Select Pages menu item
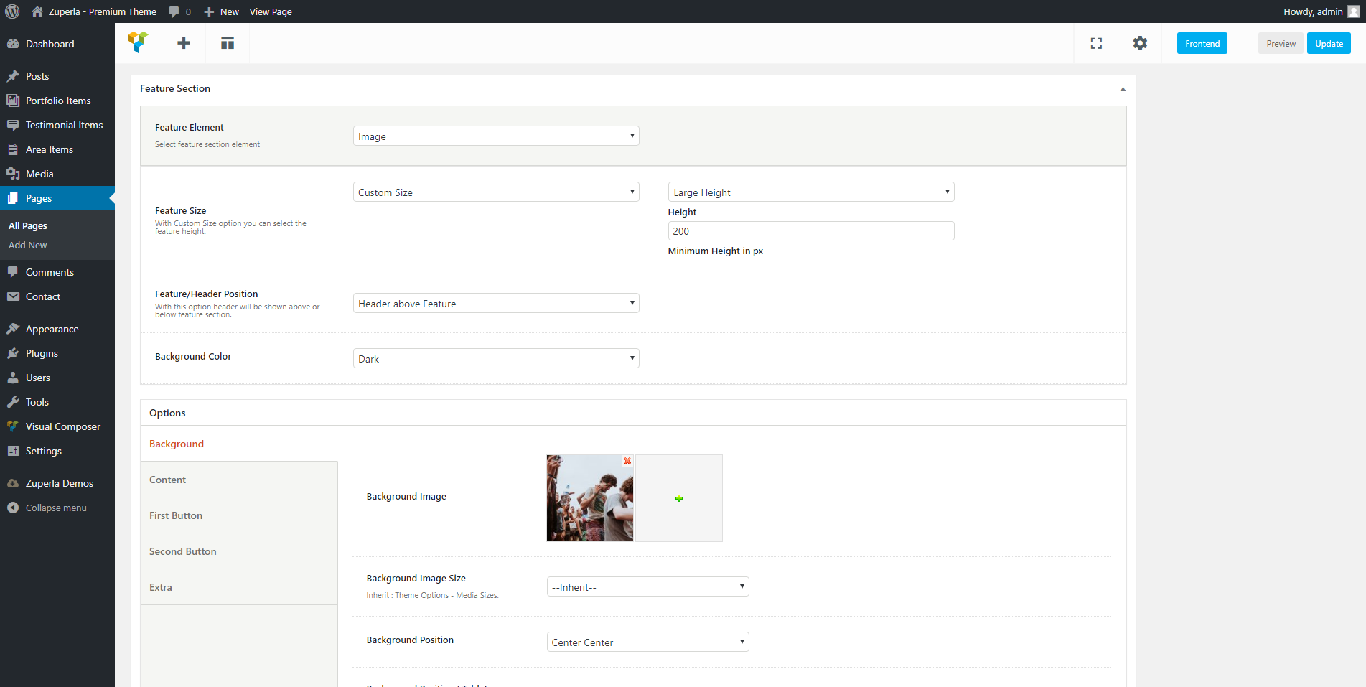The image size is (1366, 687). [x=57, y=198]
